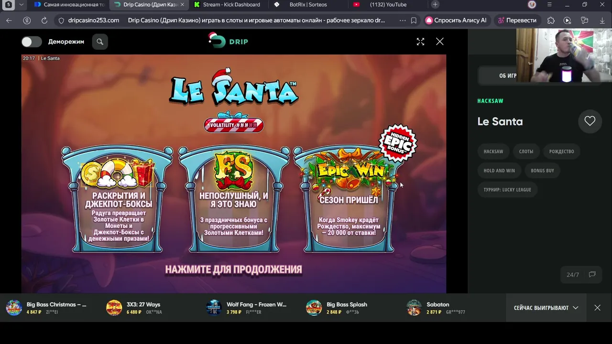Click the fullscreen expand icon above game
The width and height of the screenshot is (612, 344).
(x=420, y=42)
